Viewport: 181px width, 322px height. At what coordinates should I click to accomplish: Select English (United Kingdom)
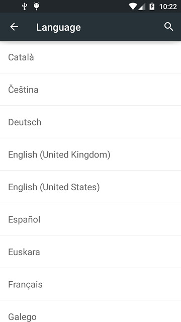[x=90, y=154]
